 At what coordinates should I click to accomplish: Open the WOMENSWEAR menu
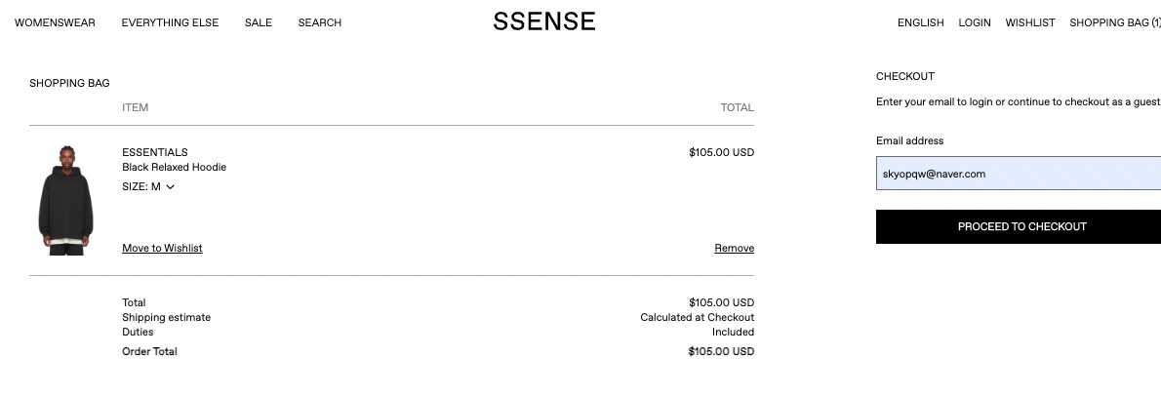coord(55,22)
